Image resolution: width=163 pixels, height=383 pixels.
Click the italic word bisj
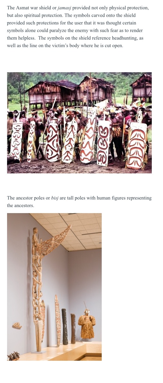[55, 198]
